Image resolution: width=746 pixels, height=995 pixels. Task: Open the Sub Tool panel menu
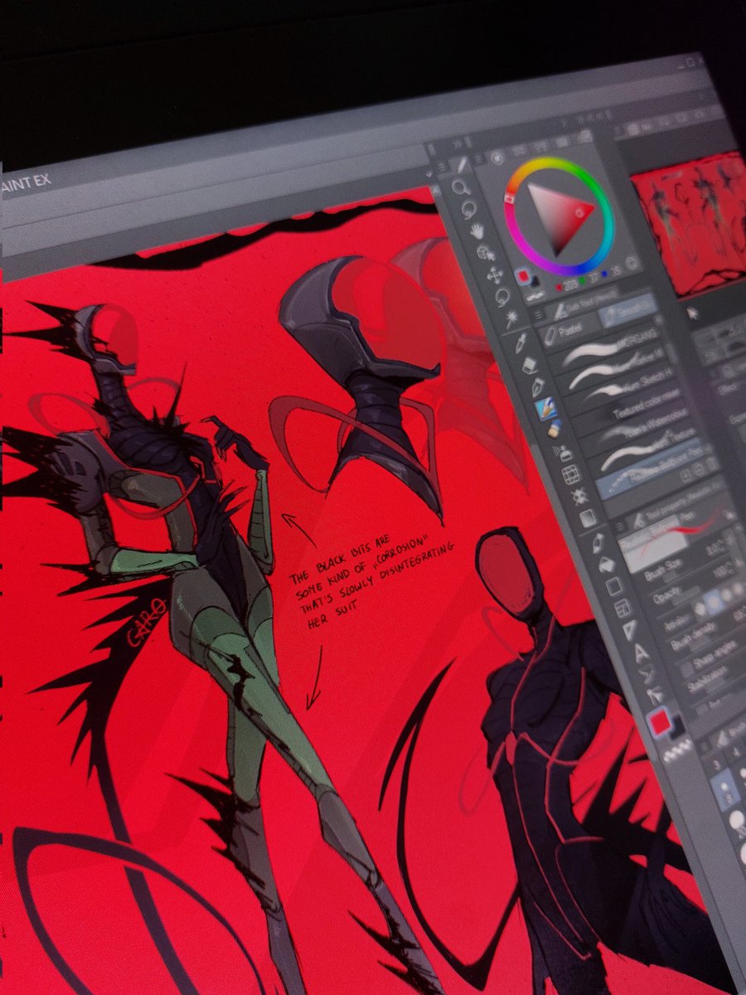(539, 315)
